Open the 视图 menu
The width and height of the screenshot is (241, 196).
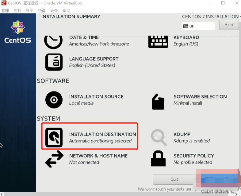tap(29, 10)
